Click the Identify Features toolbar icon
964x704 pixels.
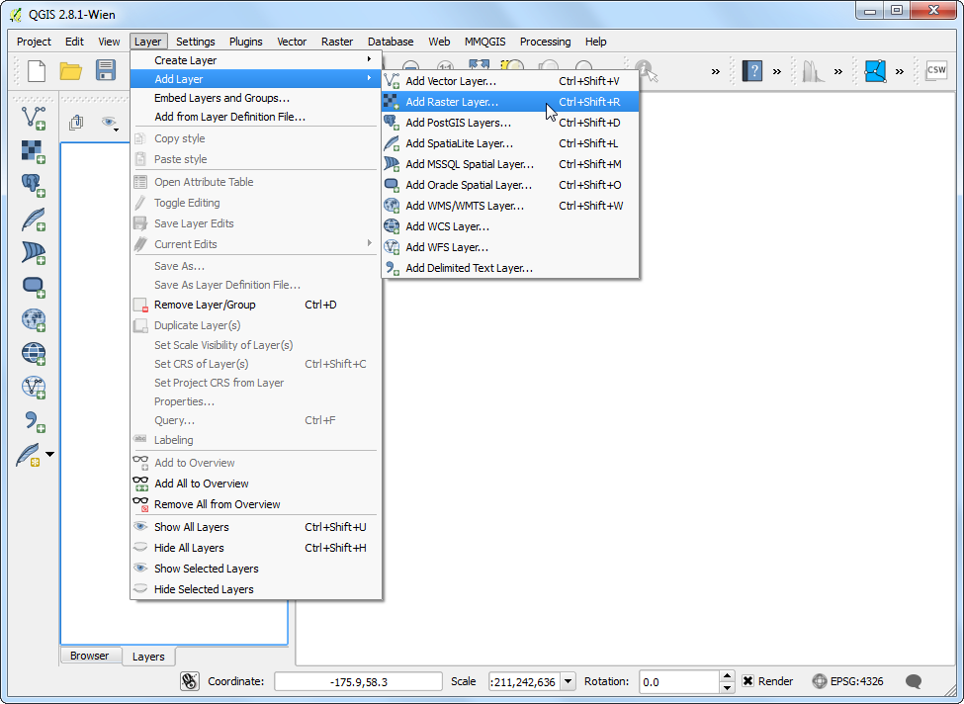(x=646, y=71)
